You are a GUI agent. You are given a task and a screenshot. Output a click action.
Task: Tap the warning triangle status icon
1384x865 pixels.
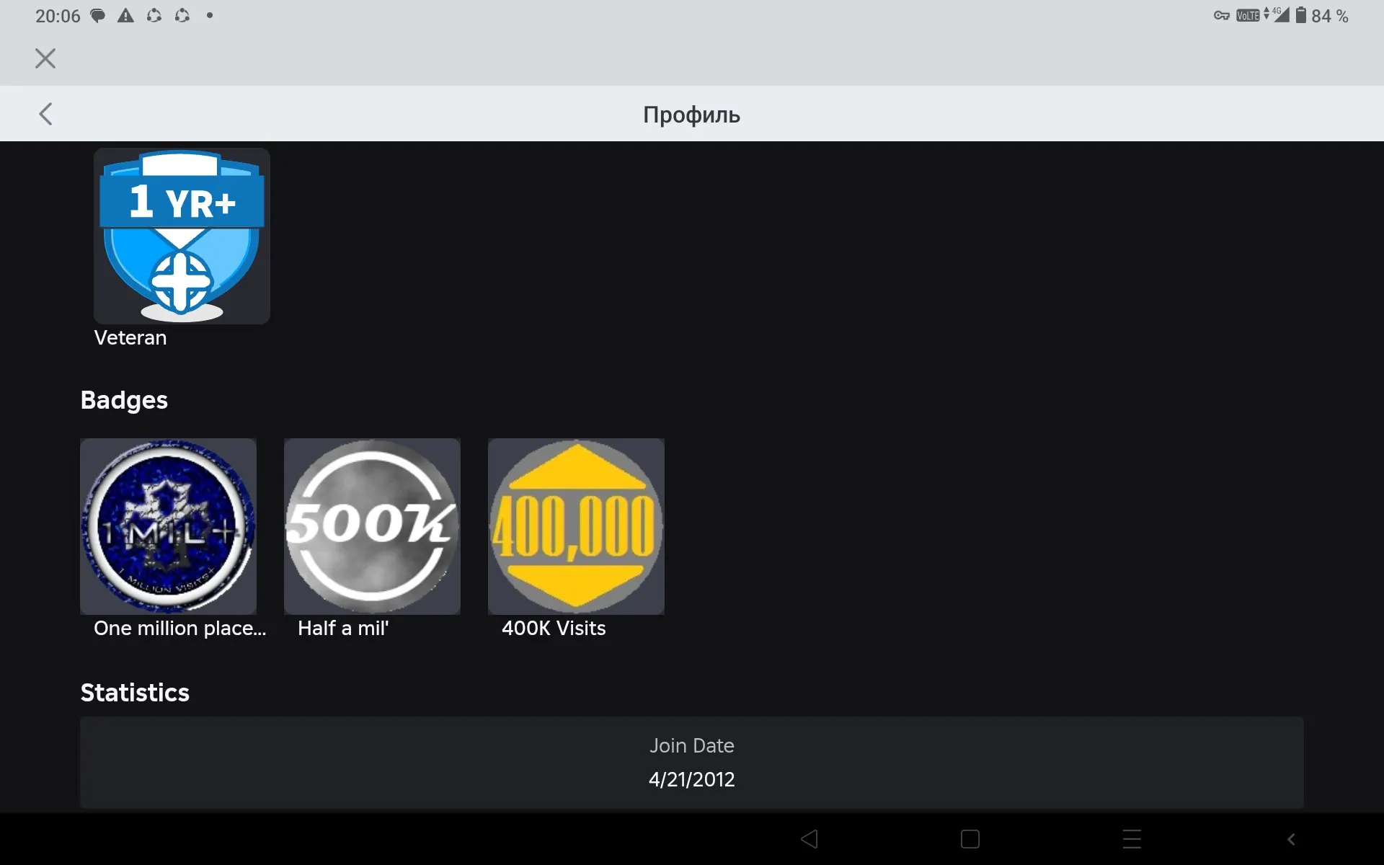[x=125, y=16]
